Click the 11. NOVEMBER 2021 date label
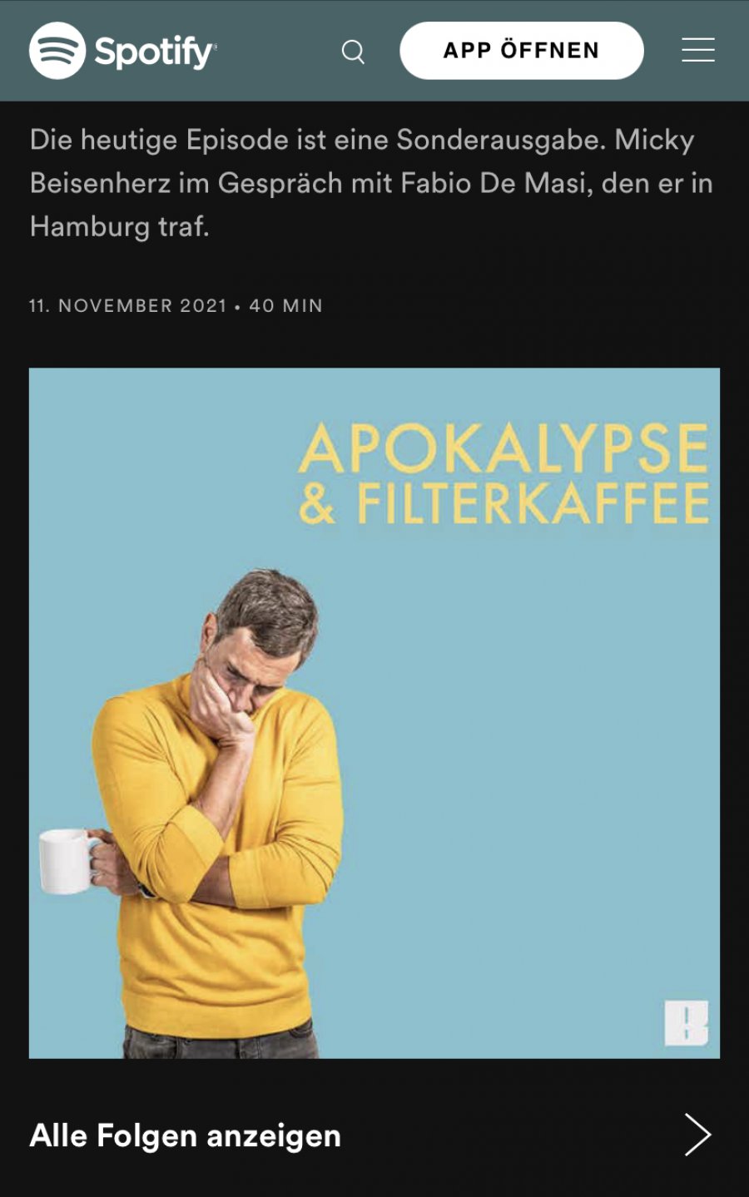 (x=128, y=305)
